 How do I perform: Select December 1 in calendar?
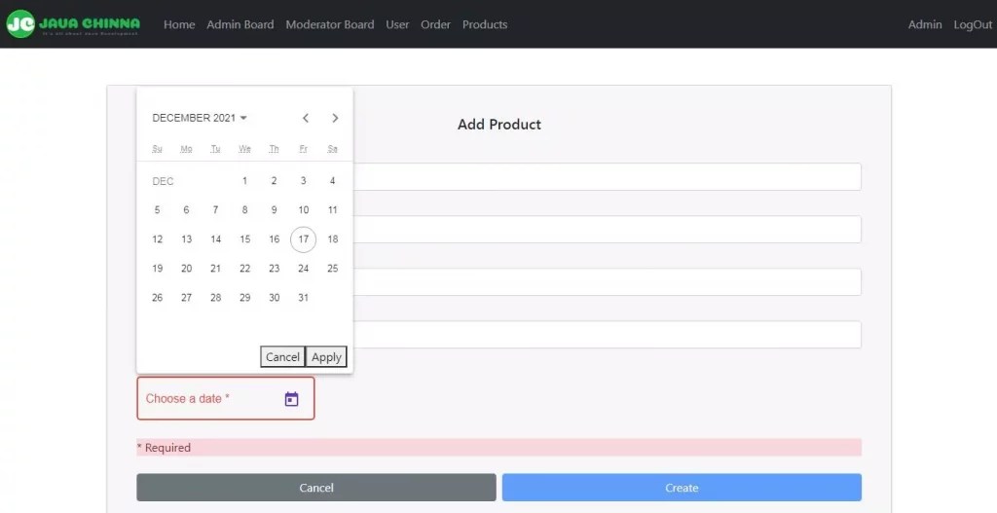244,180
